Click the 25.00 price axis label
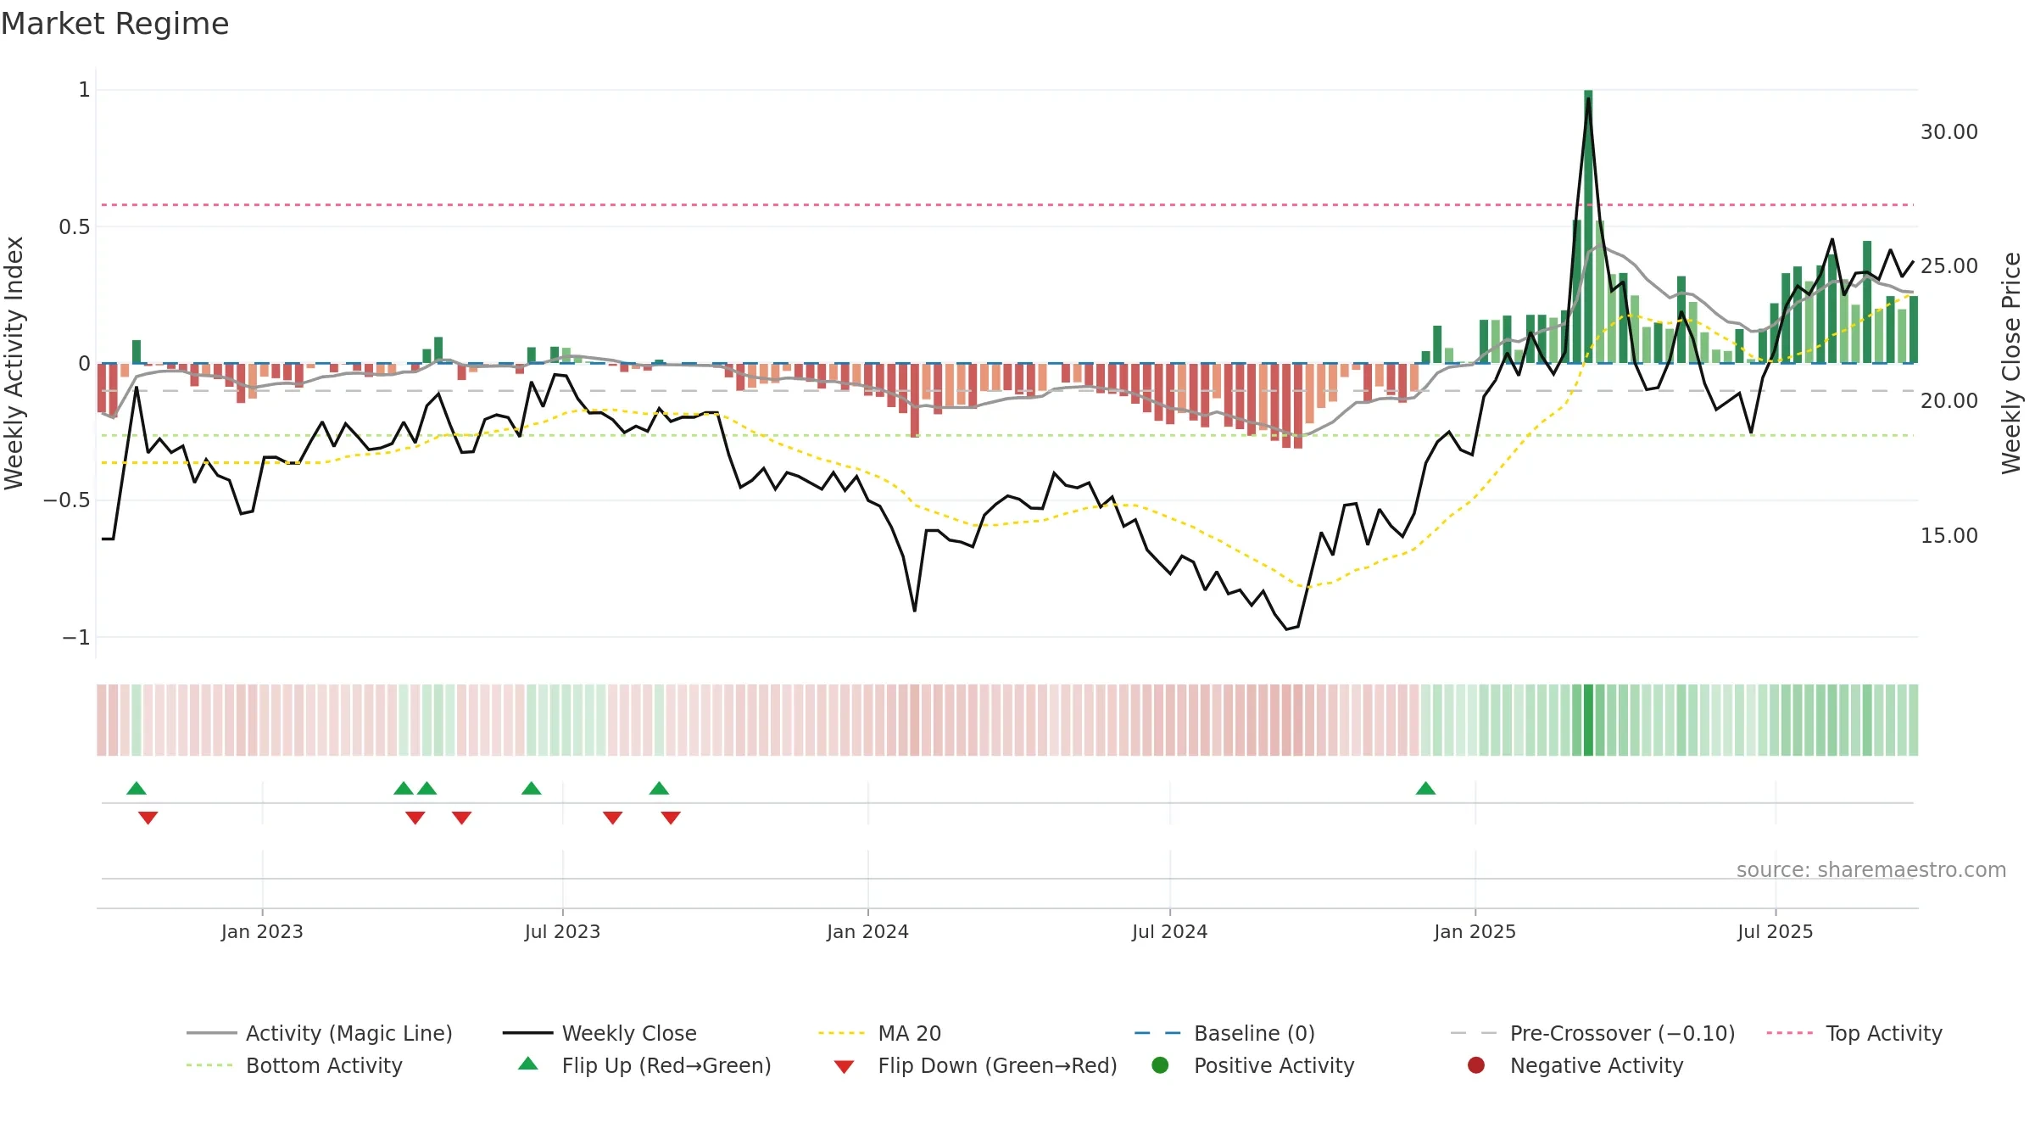 click(1949, 265)
